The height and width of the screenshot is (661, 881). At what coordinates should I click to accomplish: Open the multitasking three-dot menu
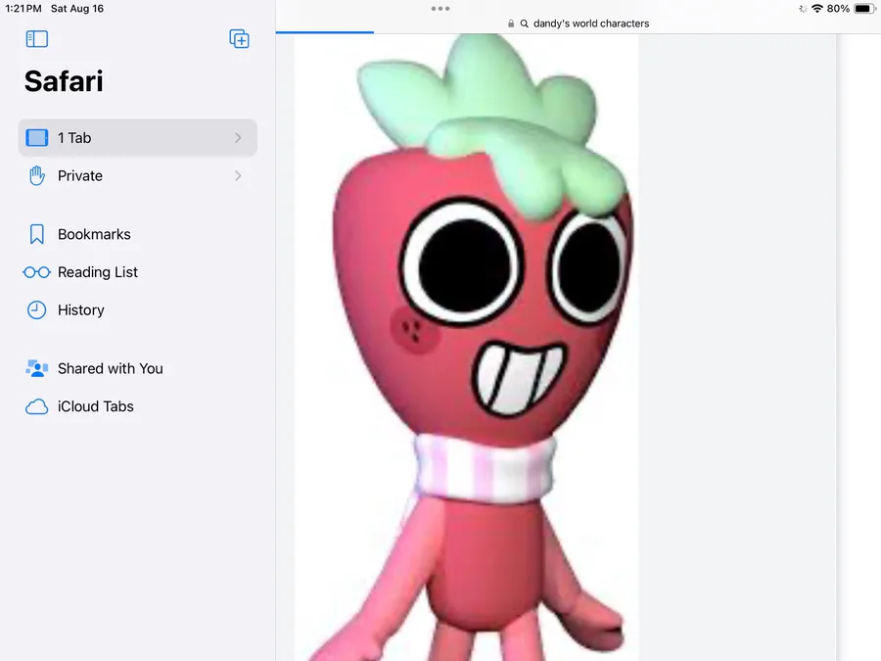pos(440,9)
